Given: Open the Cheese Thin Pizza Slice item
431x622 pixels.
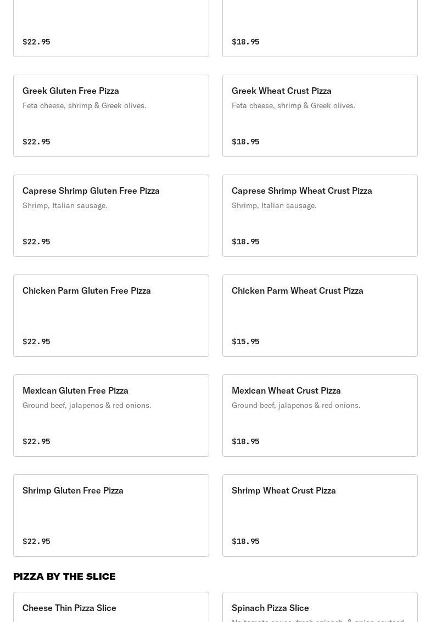Looking at the screenshot, I should pyautogui.click(x=69, y=608).
